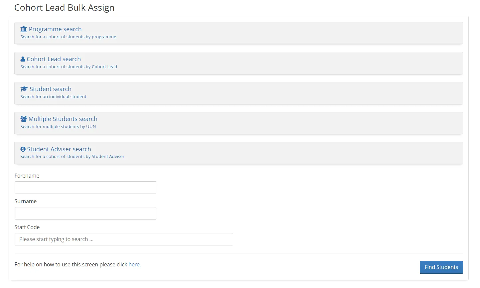Click 'Search for an individual student' subtitle
This screenshot has width=480, height=288.
click(x=53, y=96)
